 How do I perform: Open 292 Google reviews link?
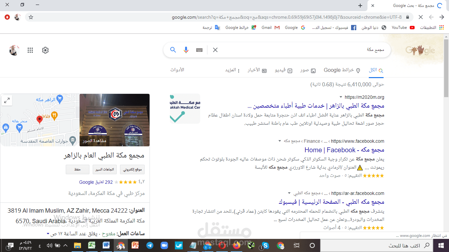[x=96, y=182]
